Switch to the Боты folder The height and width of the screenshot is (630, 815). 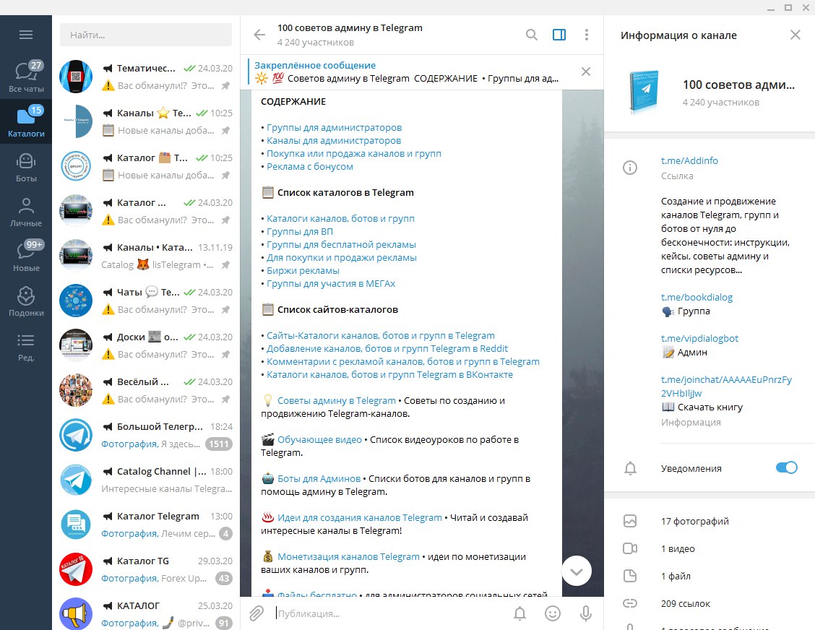pos(26,167)
